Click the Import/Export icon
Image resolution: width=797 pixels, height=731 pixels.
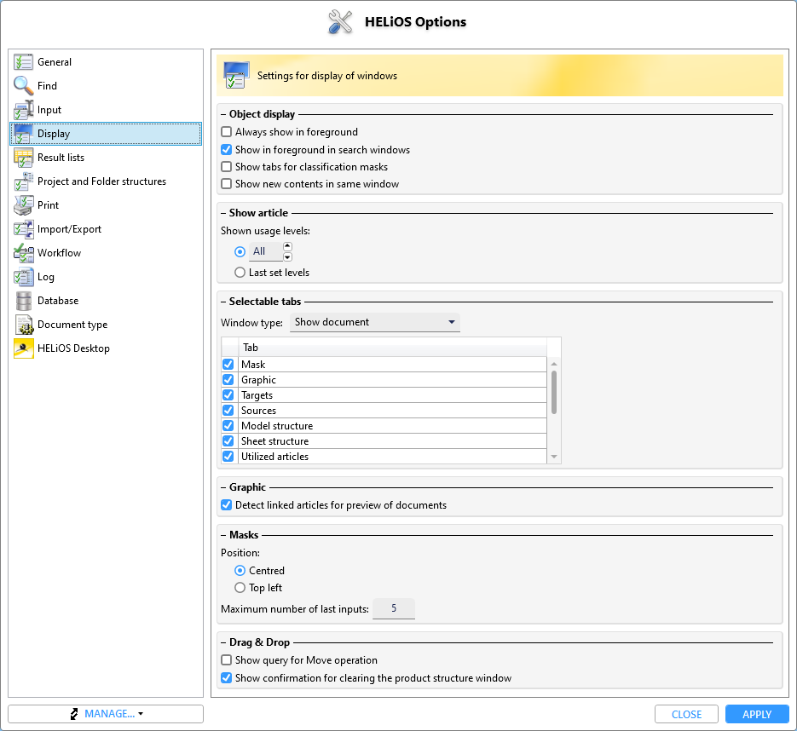(x=23, y=229)
